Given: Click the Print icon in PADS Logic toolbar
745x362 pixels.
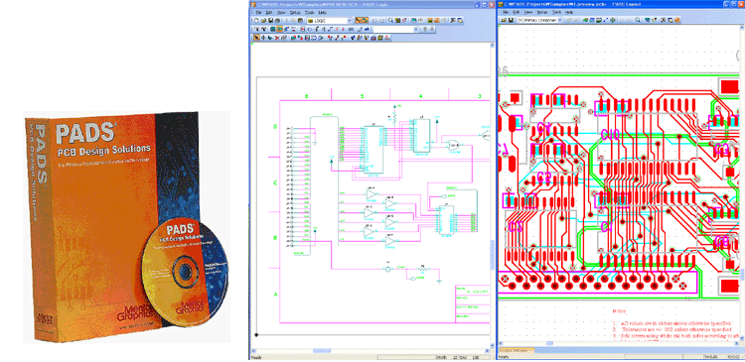Looking at the screenshot, I should click(277, 21).
